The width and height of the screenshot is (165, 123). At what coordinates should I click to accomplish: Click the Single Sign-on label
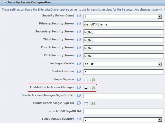click(64, 79)
